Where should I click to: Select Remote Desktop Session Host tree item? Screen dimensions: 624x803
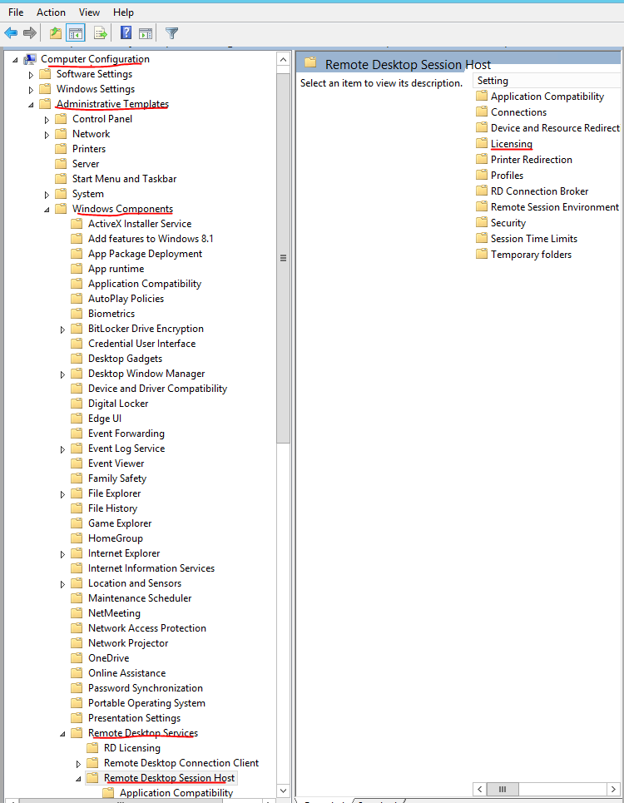(170, 777)
